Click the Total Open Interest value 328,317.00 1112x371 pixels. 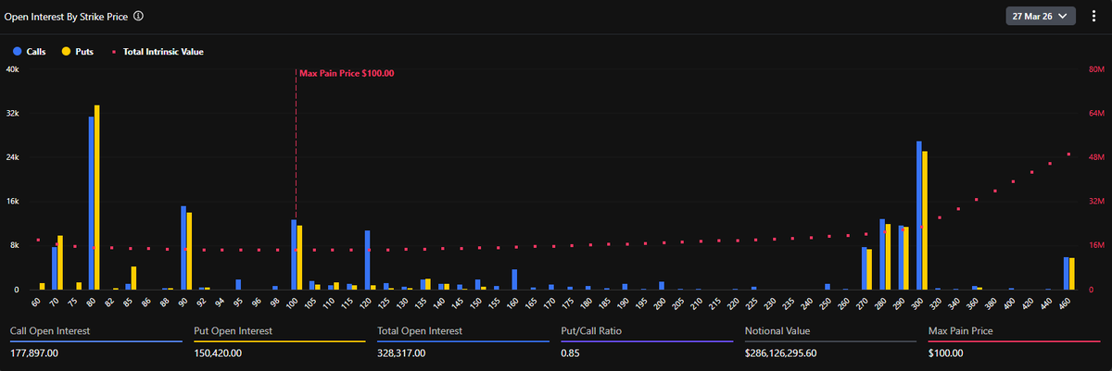click(x=404, y=352)
